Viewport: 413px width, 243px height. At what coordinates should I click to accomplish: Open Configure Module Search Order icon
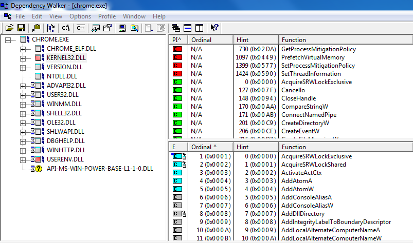click(135, 28)
